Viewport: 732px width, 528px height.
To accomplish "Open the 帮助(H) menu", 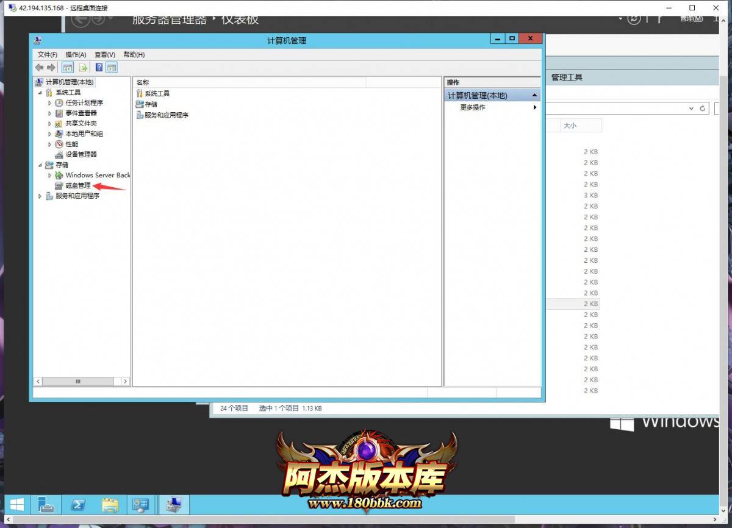I will [134, 54].
